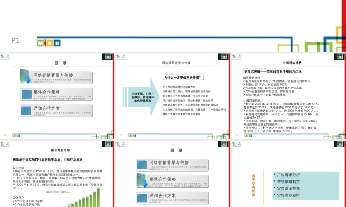The width and height of the screenshot is (346, 207).
Task: Click the dark green corner logo on second 目录 slide
Action: 223,144
